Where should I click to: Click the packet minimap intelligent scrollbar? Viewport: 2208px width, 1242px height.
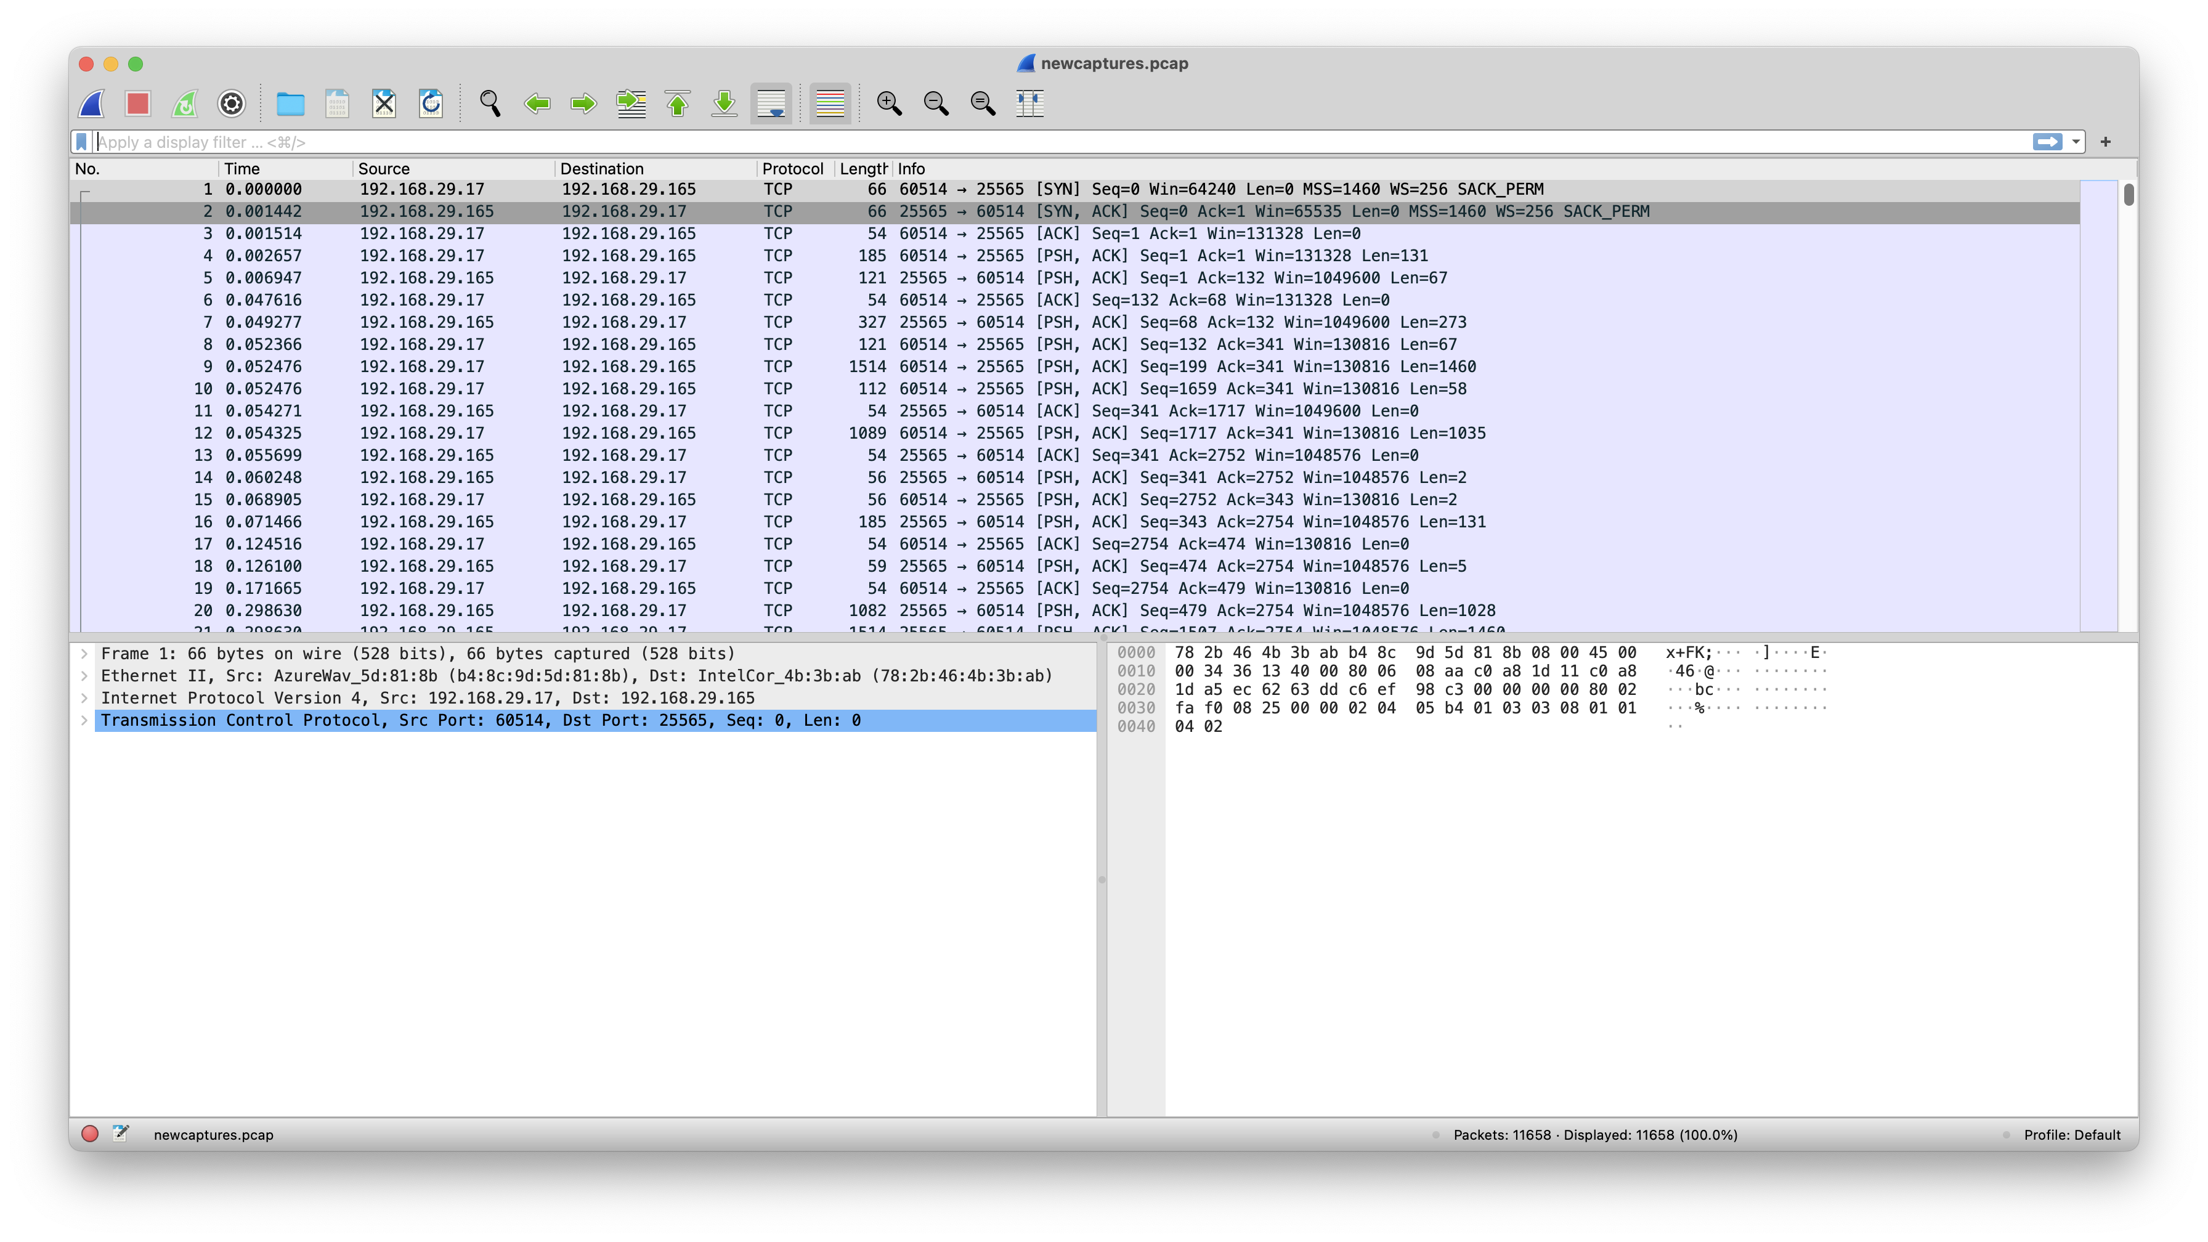click(x=2099, y=405)
